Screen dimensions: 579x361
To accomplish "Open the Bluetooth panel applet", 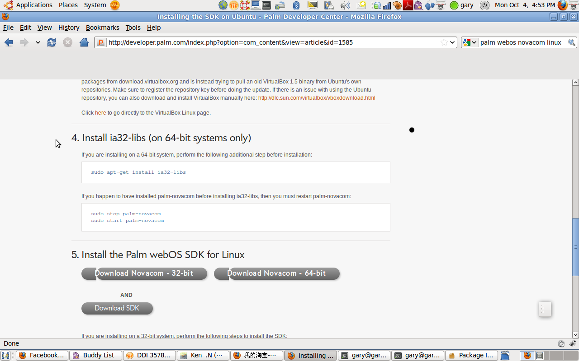I will pos(296,5).
